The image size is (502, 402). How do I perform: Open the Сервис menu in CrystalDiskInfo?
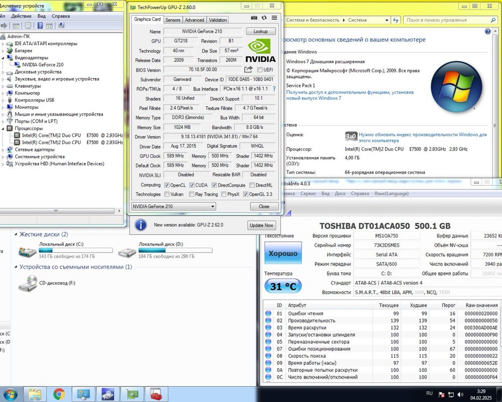tap(308, 193)
